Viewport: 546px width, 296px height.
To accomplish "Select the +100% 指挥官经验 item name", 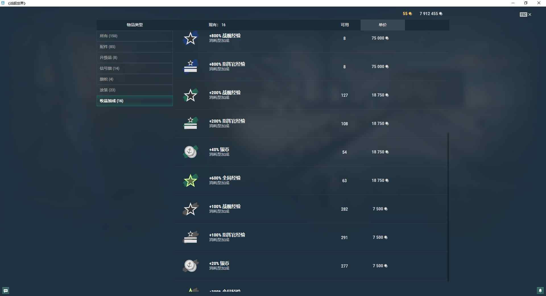I will click(x=227, y=235).
